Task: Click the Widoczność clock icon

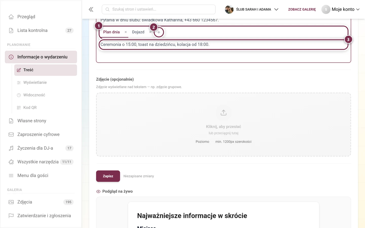Action: [19, 95]
